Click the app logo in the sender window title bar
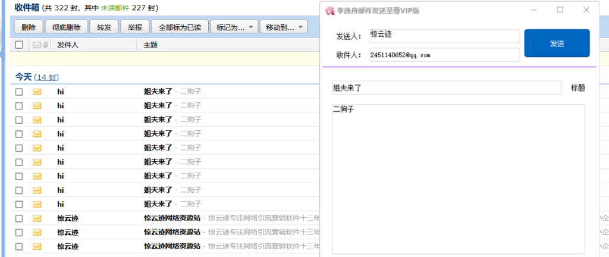This screenshot has height=257, width=609. pos(329,10)
